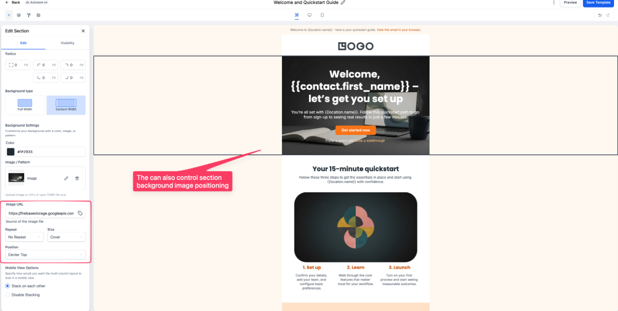Viewport: 618px width, 311px height.
Task: Open the Repeat dropdown showing No Repeat
Action: point(25,237)
